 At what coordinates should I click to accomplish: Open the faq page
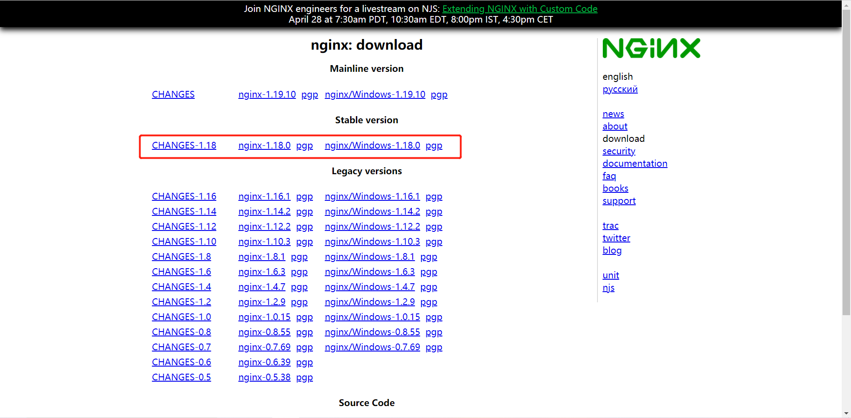(x=609, y=176)
